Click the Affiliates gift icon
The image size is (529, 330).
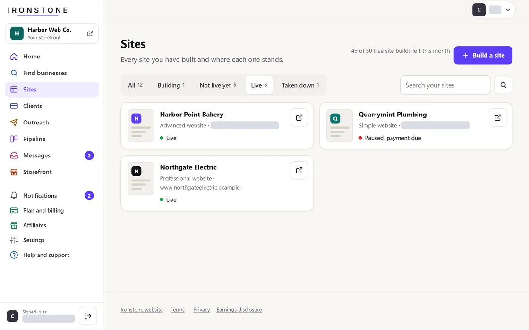[x=14, y=225]
